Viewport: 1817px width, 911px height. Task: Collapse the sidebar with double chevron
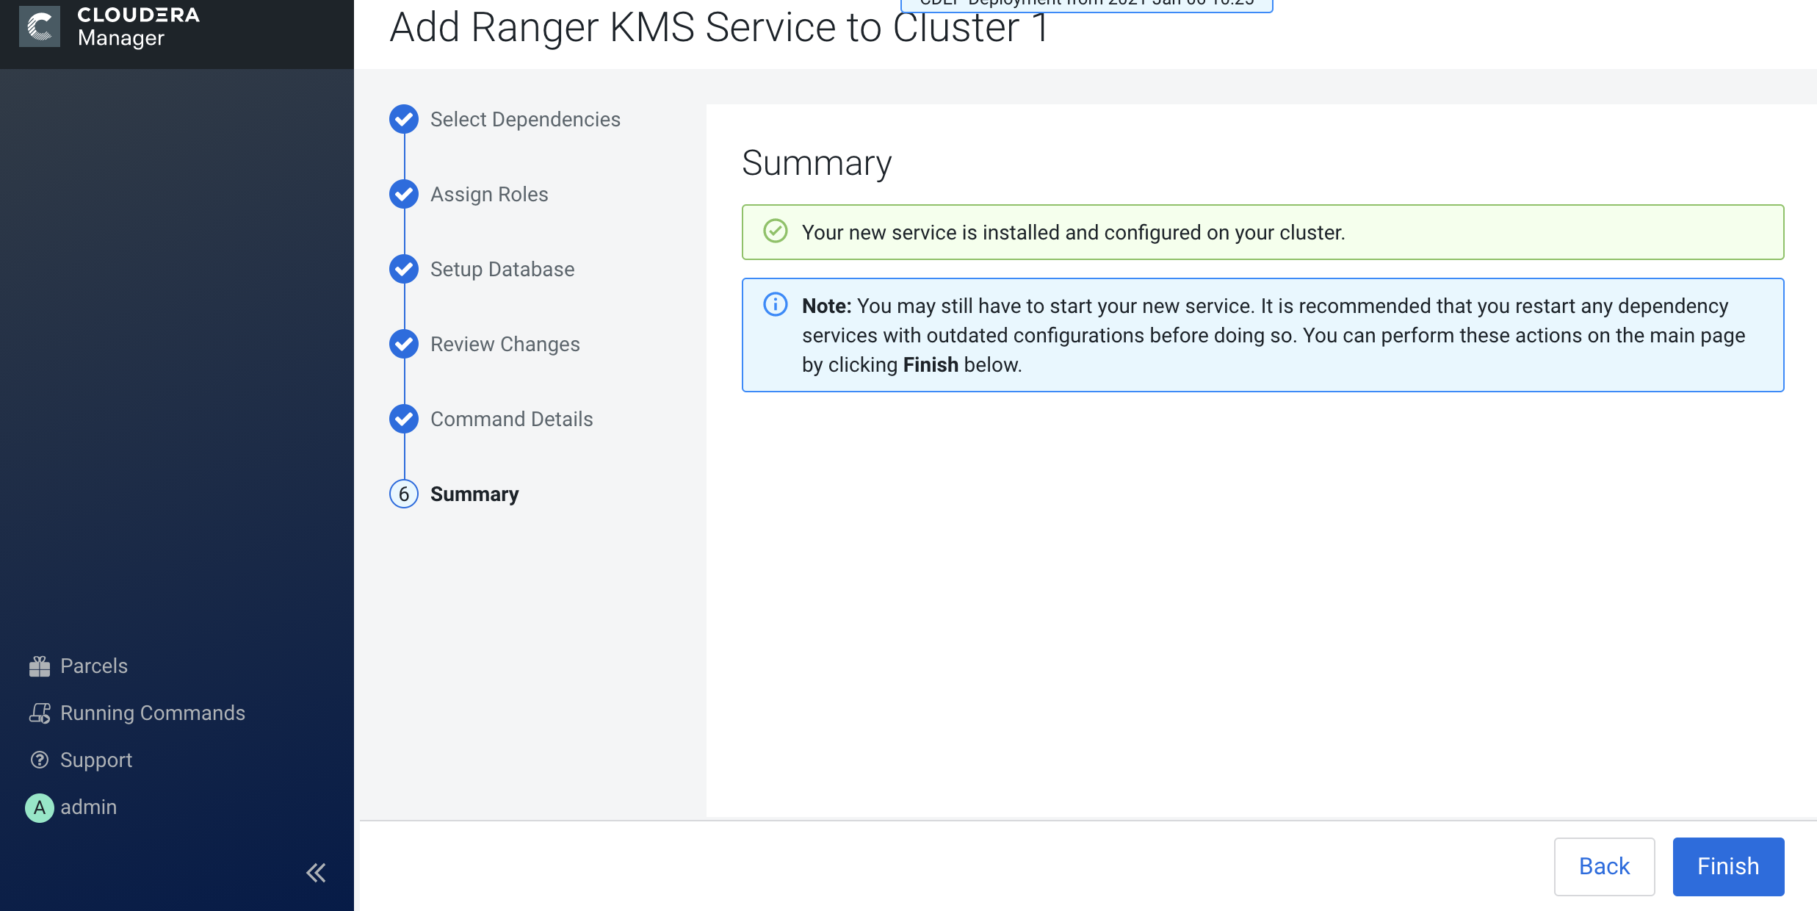[x=316, y=873]
